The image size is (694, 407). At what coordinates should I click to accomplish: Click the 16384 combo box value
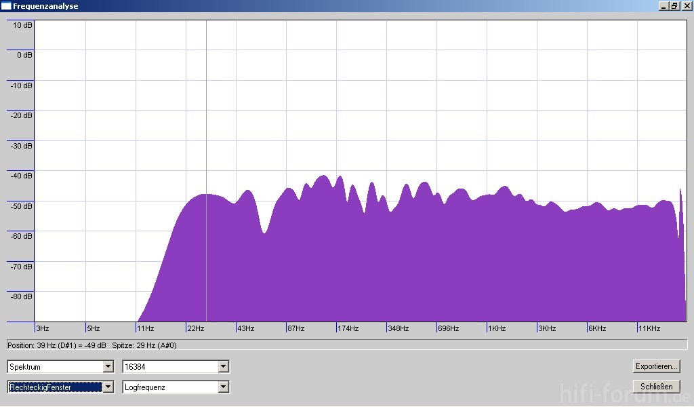click(171, 367)
